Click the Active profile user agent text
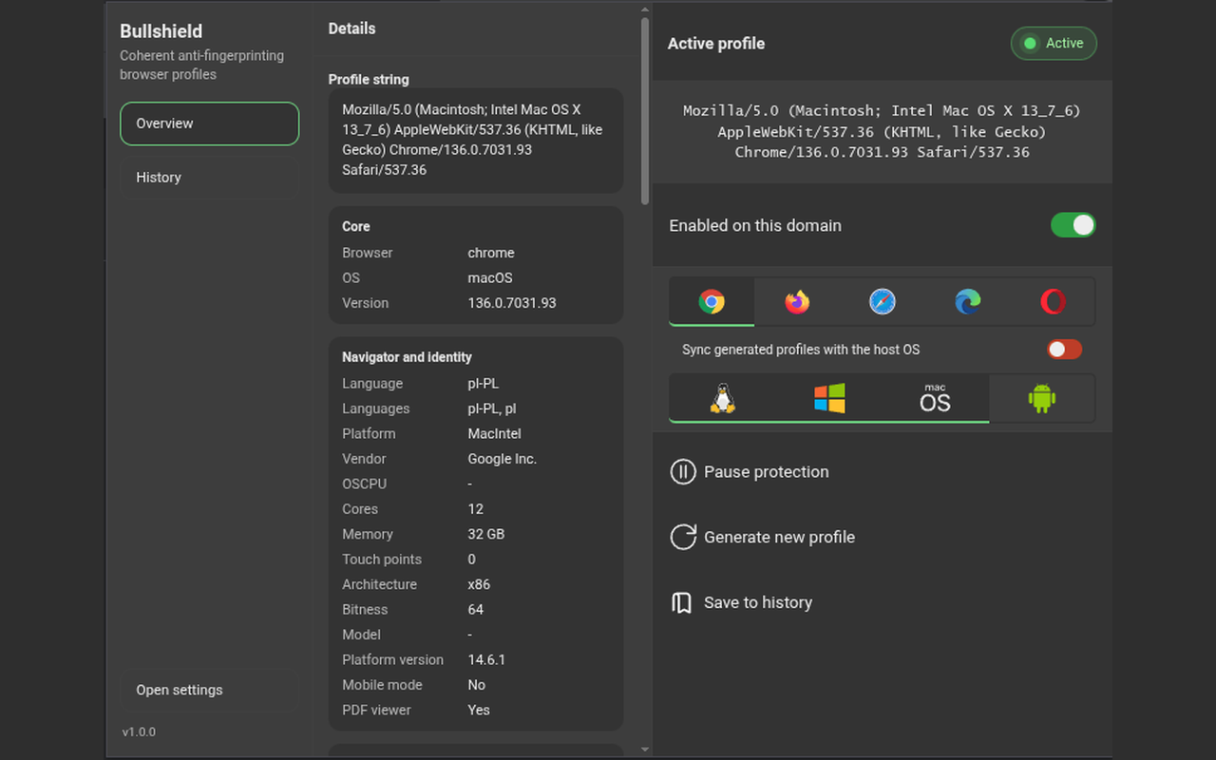1216x760 pixels. pos(882,131)
